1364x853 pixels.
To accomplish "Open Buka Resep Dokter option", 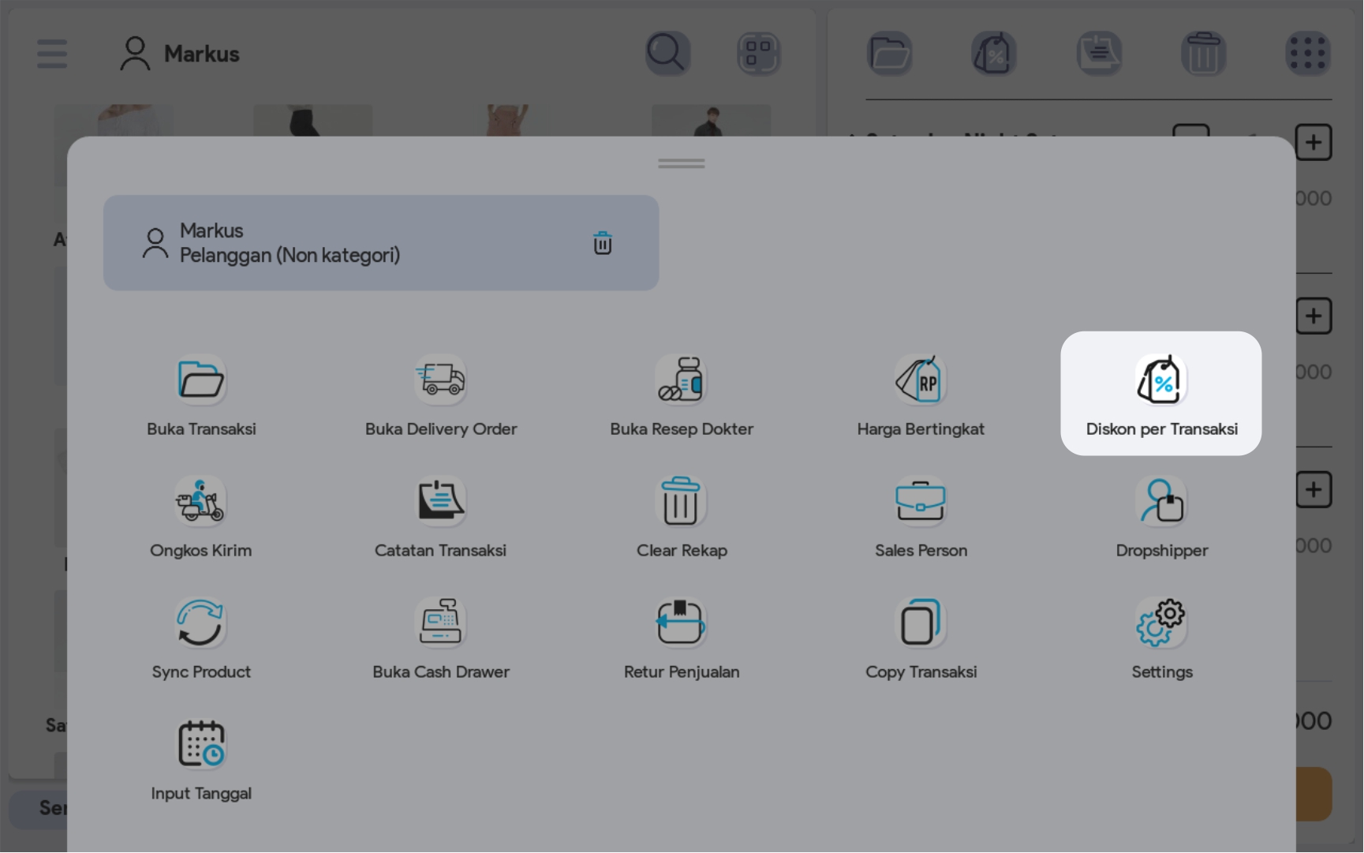I will click(681, 380).
